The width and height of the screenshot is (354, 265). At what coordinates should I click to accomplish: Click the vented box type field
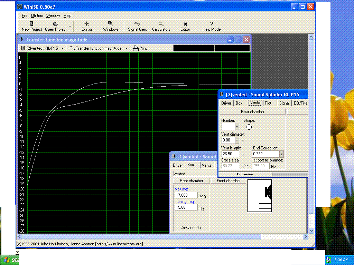(196, 174)
